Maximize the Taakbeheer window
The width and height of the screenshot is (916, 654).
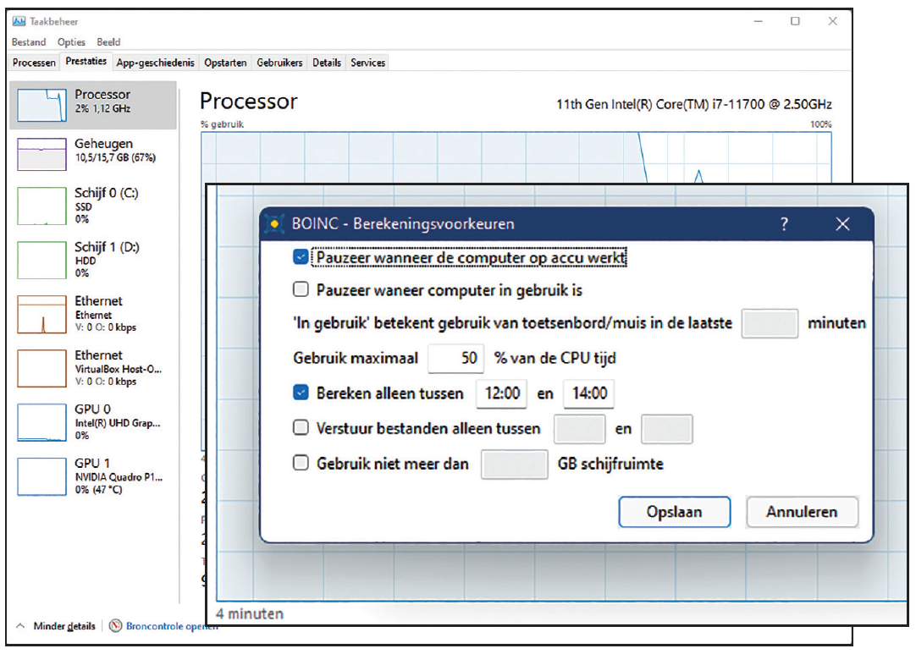pyautogui.click(x=795, y=21)
